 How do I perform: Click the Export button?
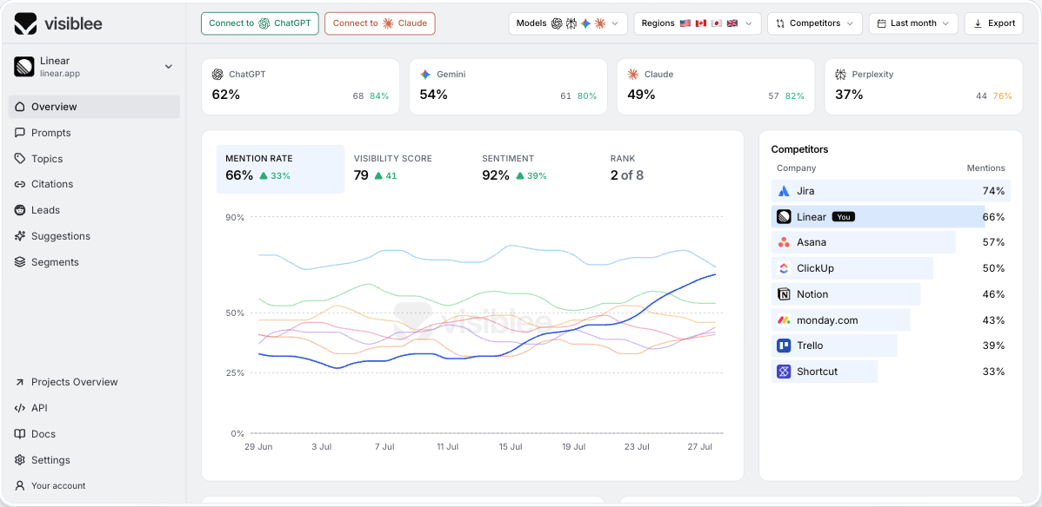[x=993, y=23]
